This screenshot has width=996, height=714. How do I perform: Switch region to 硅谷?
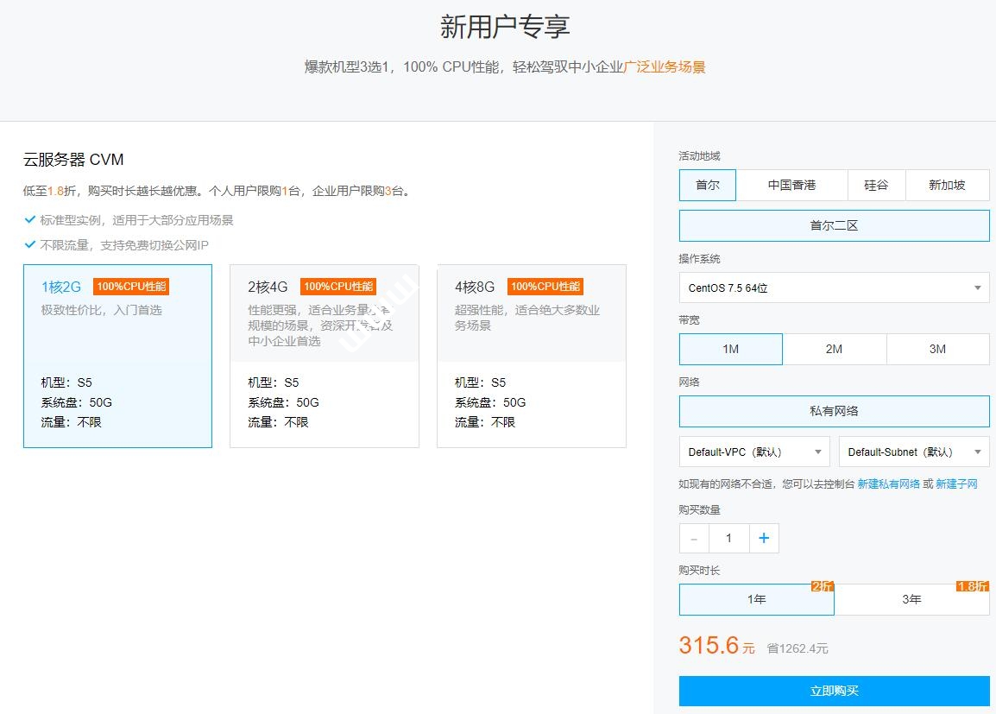click(x=876, y=185)
